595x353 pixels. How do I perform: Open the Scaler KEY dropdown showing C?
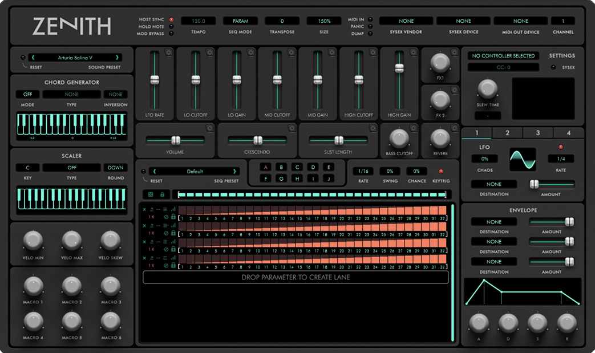tap(27, 168)
